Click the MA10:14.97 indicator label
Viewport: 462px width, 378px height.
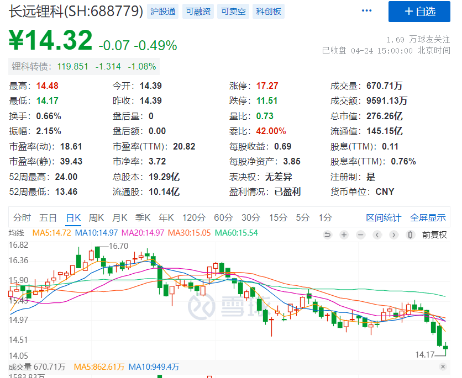[x=96, y=233]
